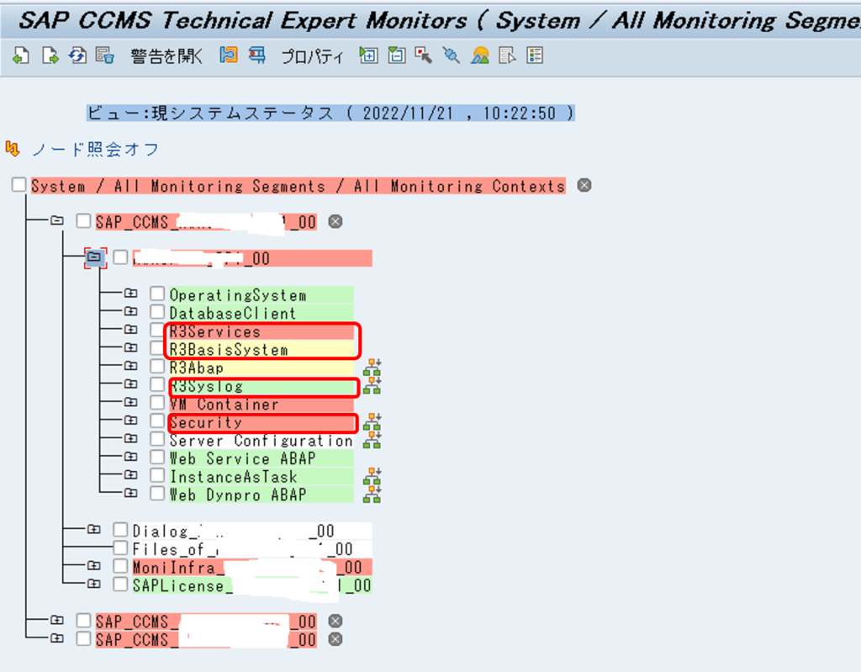Expand the SAPLicense node
This screenshot has height=672, width=861.
94,584
